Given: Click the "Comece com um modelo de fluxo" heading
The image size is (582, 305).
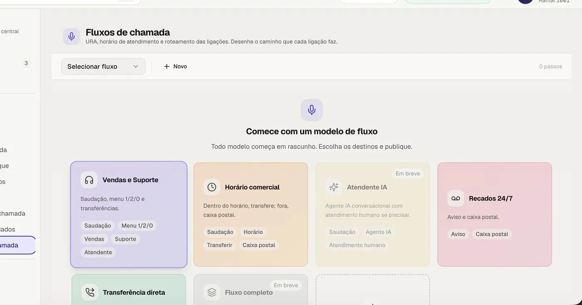Looking at the screenshot, I should pos(312,132).
